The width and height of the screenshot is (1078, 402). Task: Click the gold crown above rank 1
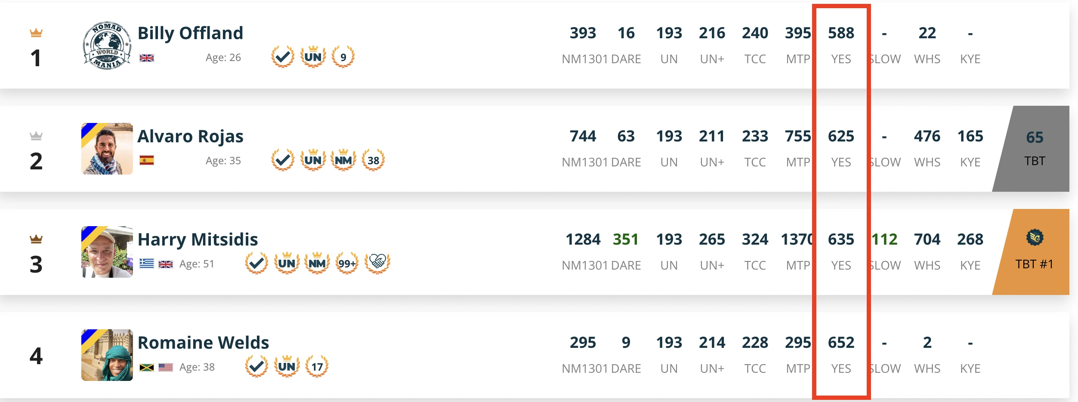point(36,33)
